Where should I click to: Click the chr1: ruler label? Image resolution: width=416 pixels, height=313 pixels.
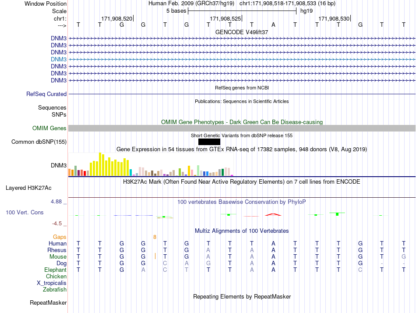point(60,18)
